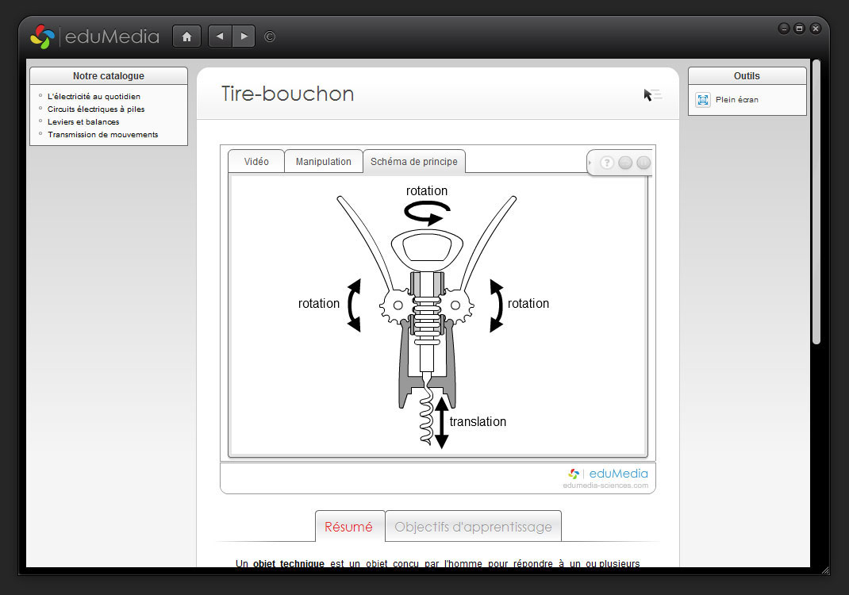Click the copyright symbol icon
This screenshot has height=595, width=849.
[270, 36]
